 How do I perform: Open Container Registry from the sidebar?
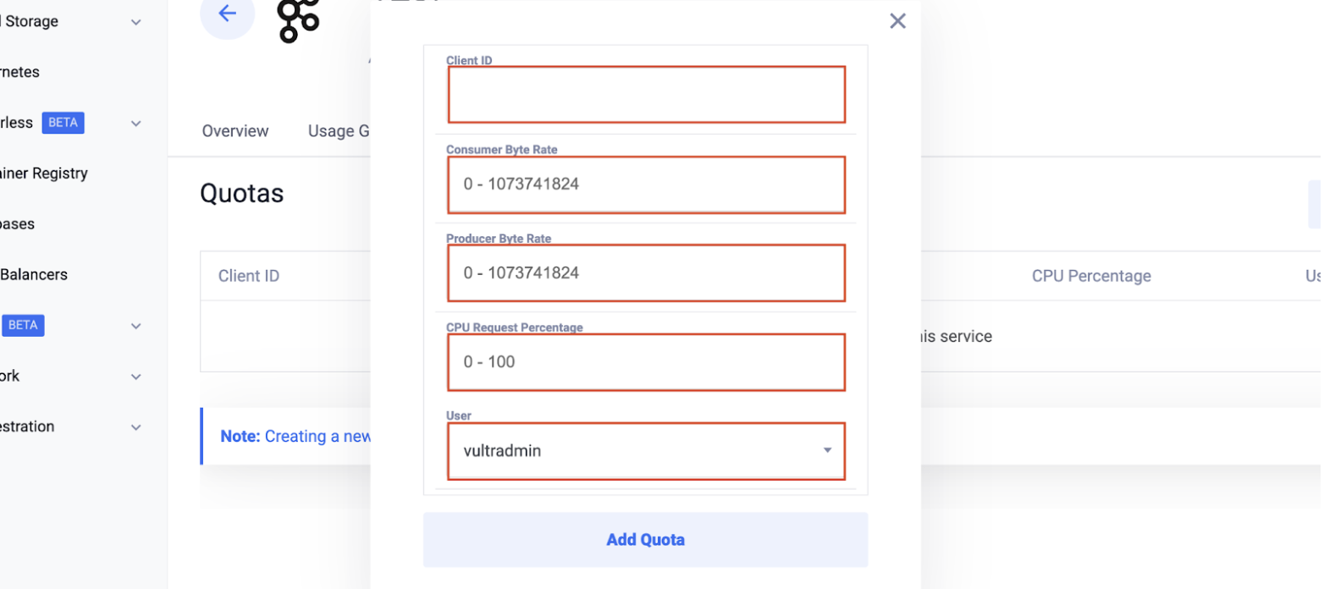pyautogui.click(x=44, y=173)
